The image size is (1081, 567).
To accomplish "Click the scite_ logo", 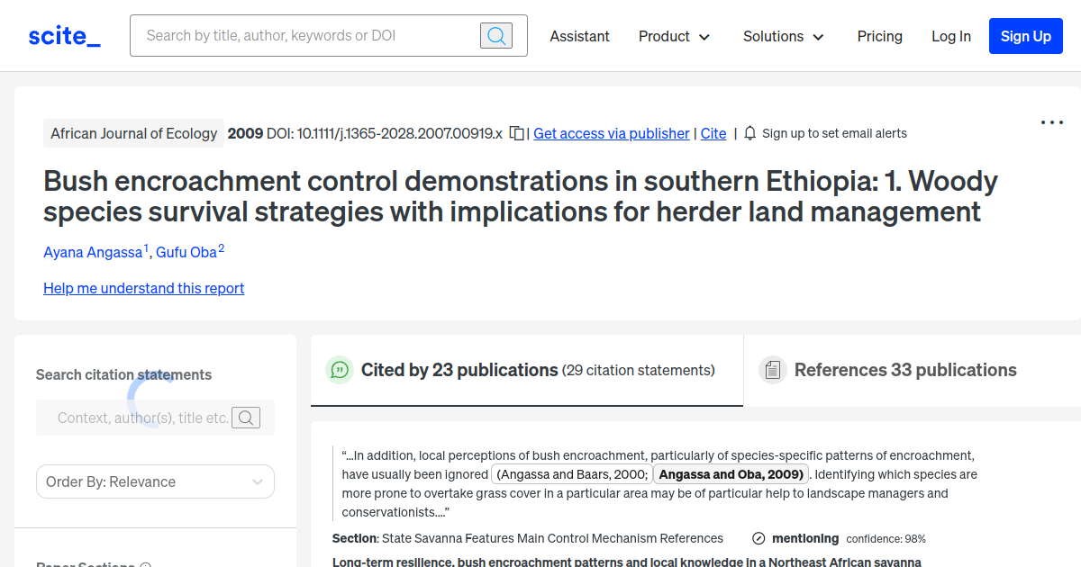I will click(63, 35).
